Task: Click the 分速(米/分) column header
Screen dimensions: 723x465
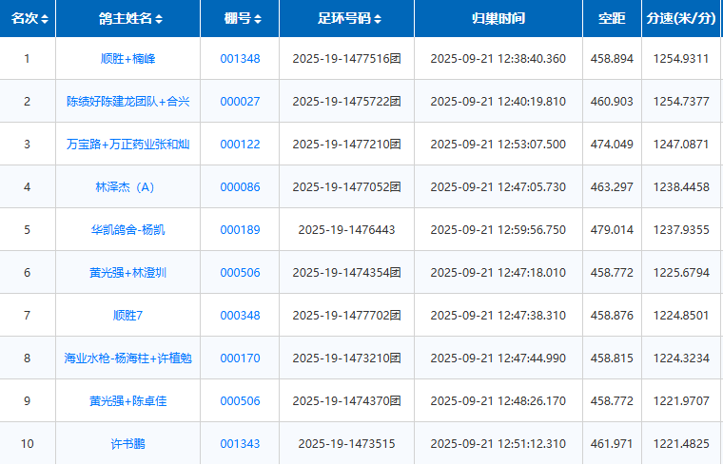Action: (x=681, y=19)
